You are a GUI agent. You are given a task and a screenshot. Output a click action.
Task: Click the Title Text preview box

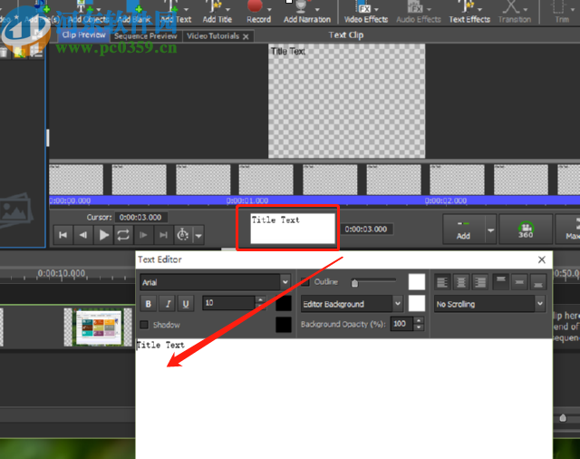coord(293,229)
